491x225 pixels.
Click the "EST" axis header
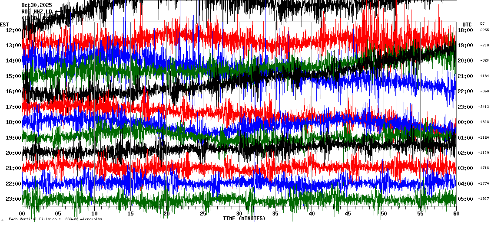pyautogui.click(x=4, y=25)
